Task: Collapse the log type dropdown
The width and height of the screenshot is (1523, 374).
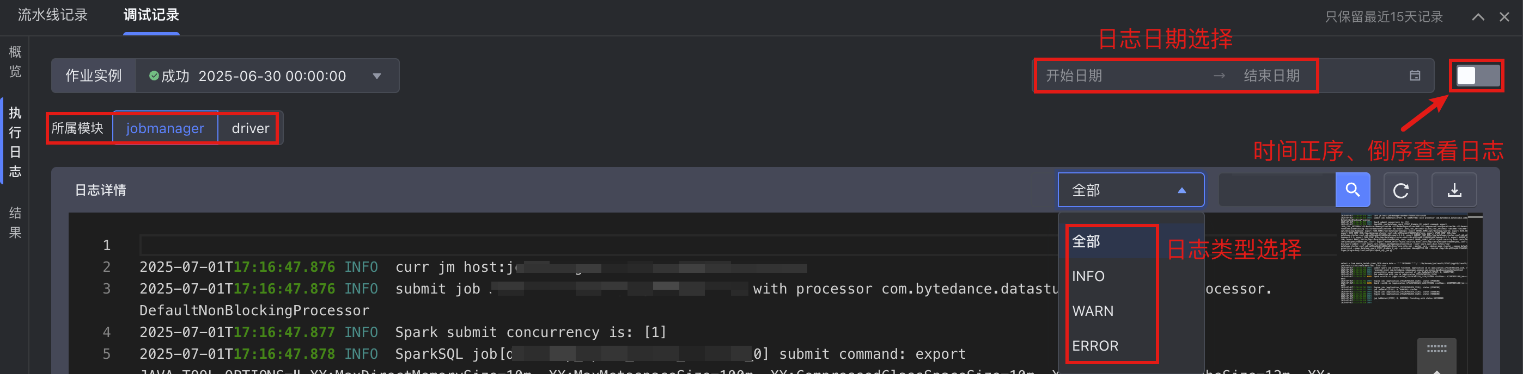Action: [x=1181, y=190]
